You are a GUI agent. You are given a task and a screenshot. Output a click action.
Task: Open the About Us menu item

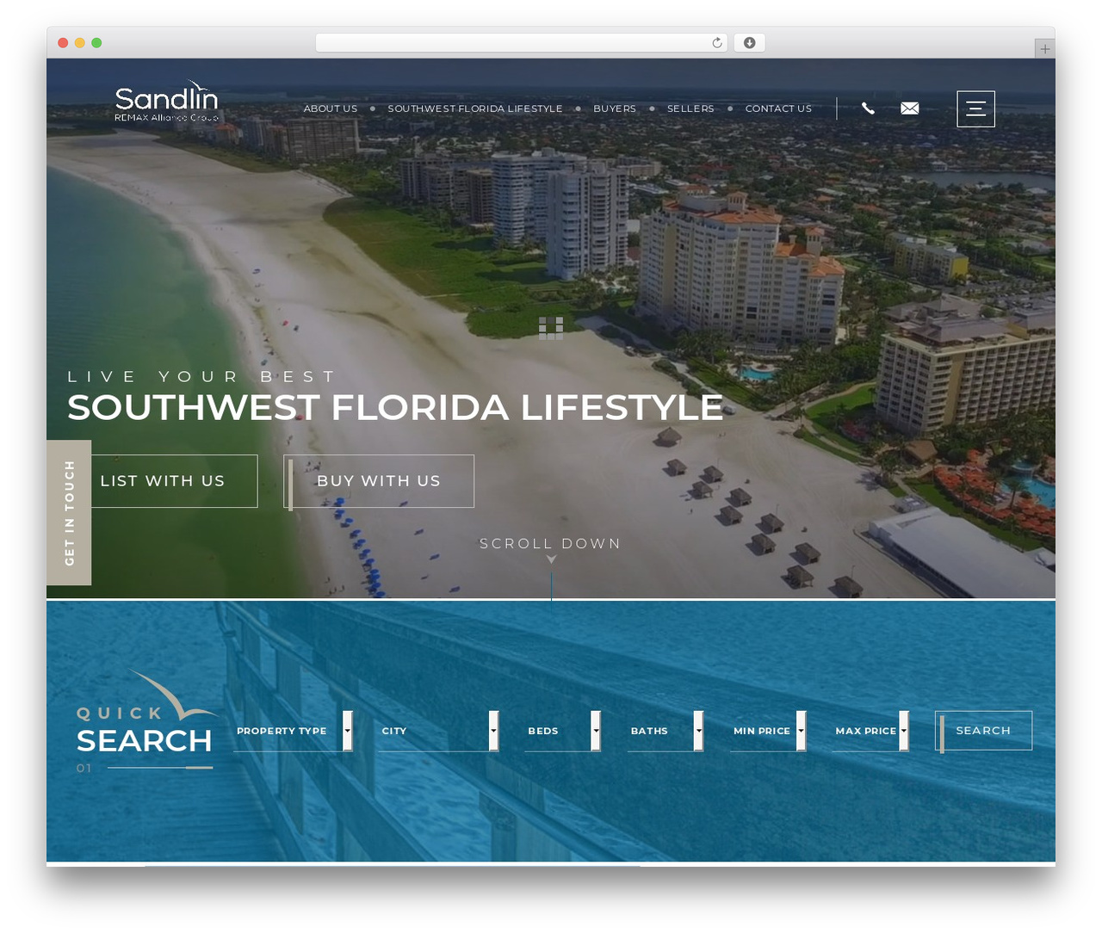pyautogui.click(x=330, y=108)
